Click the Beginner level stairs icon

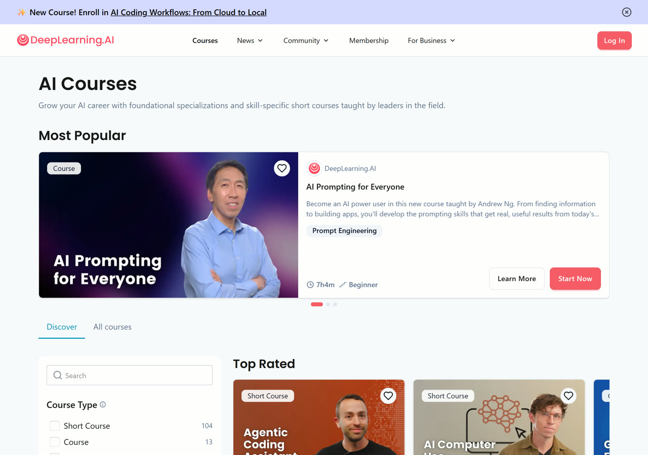coord(343,285)
